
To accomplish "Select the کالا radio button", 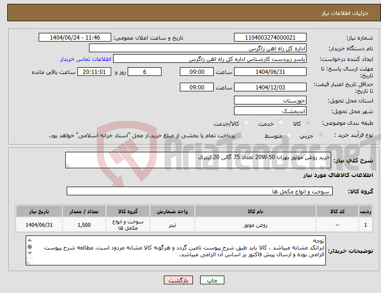I will [308, 123].
